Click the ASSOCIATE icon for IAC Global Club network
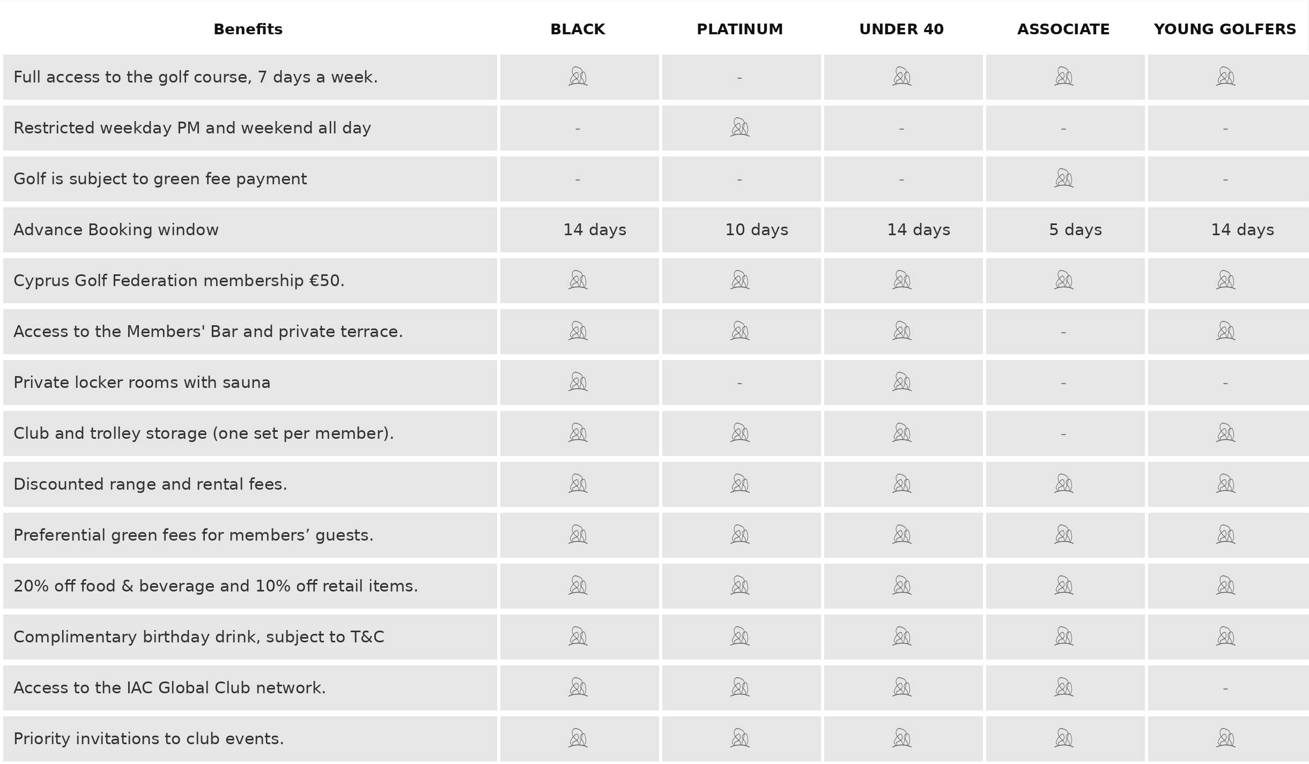This screenshot has height=764, width=1309. (x=1064, y=687)
